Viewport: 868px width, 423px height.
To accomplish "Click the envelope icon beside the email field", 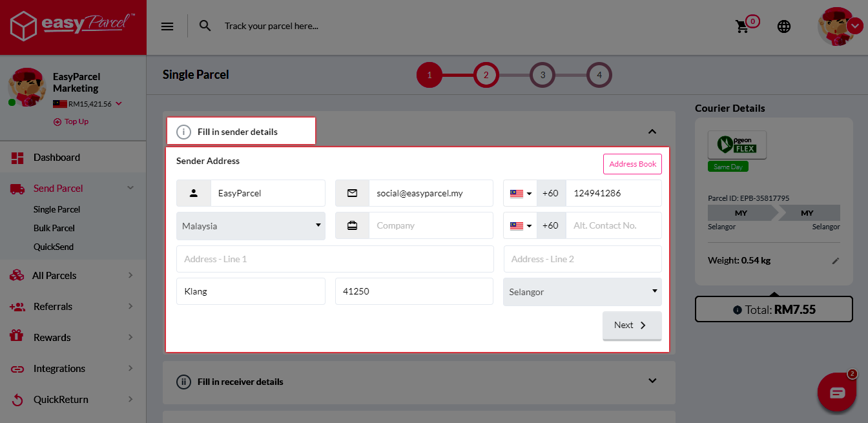I will (x=352, y=193).
